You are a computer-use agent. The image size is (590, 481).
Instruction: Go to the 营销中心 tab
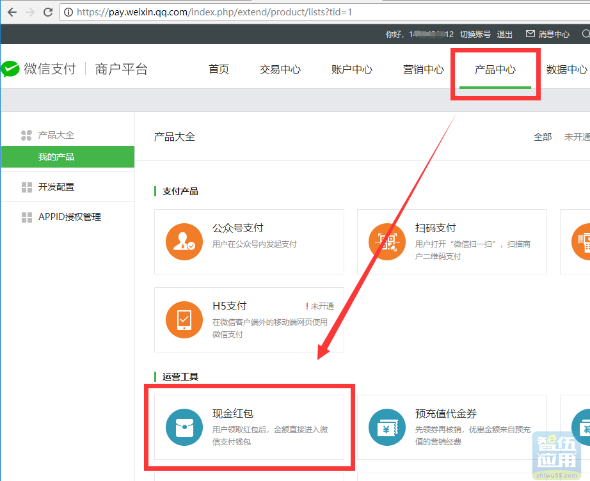point(424,69)
